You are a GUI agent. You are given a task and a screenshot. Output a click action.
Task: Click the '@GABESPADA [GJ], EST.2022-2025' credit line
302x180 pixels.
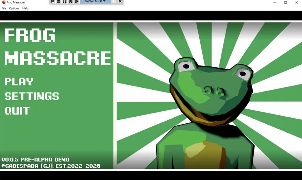point(51,166)
